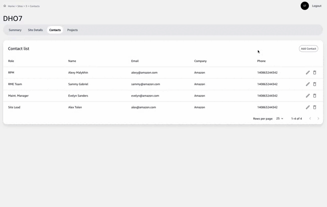Viewport: 327px width, 207px height.
Task: Click the Logout link
Action: [316, 6]
